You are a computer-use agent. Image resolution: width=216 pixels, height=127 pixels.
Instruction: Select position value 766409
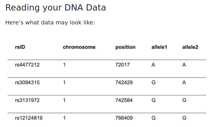click(124, 118)
